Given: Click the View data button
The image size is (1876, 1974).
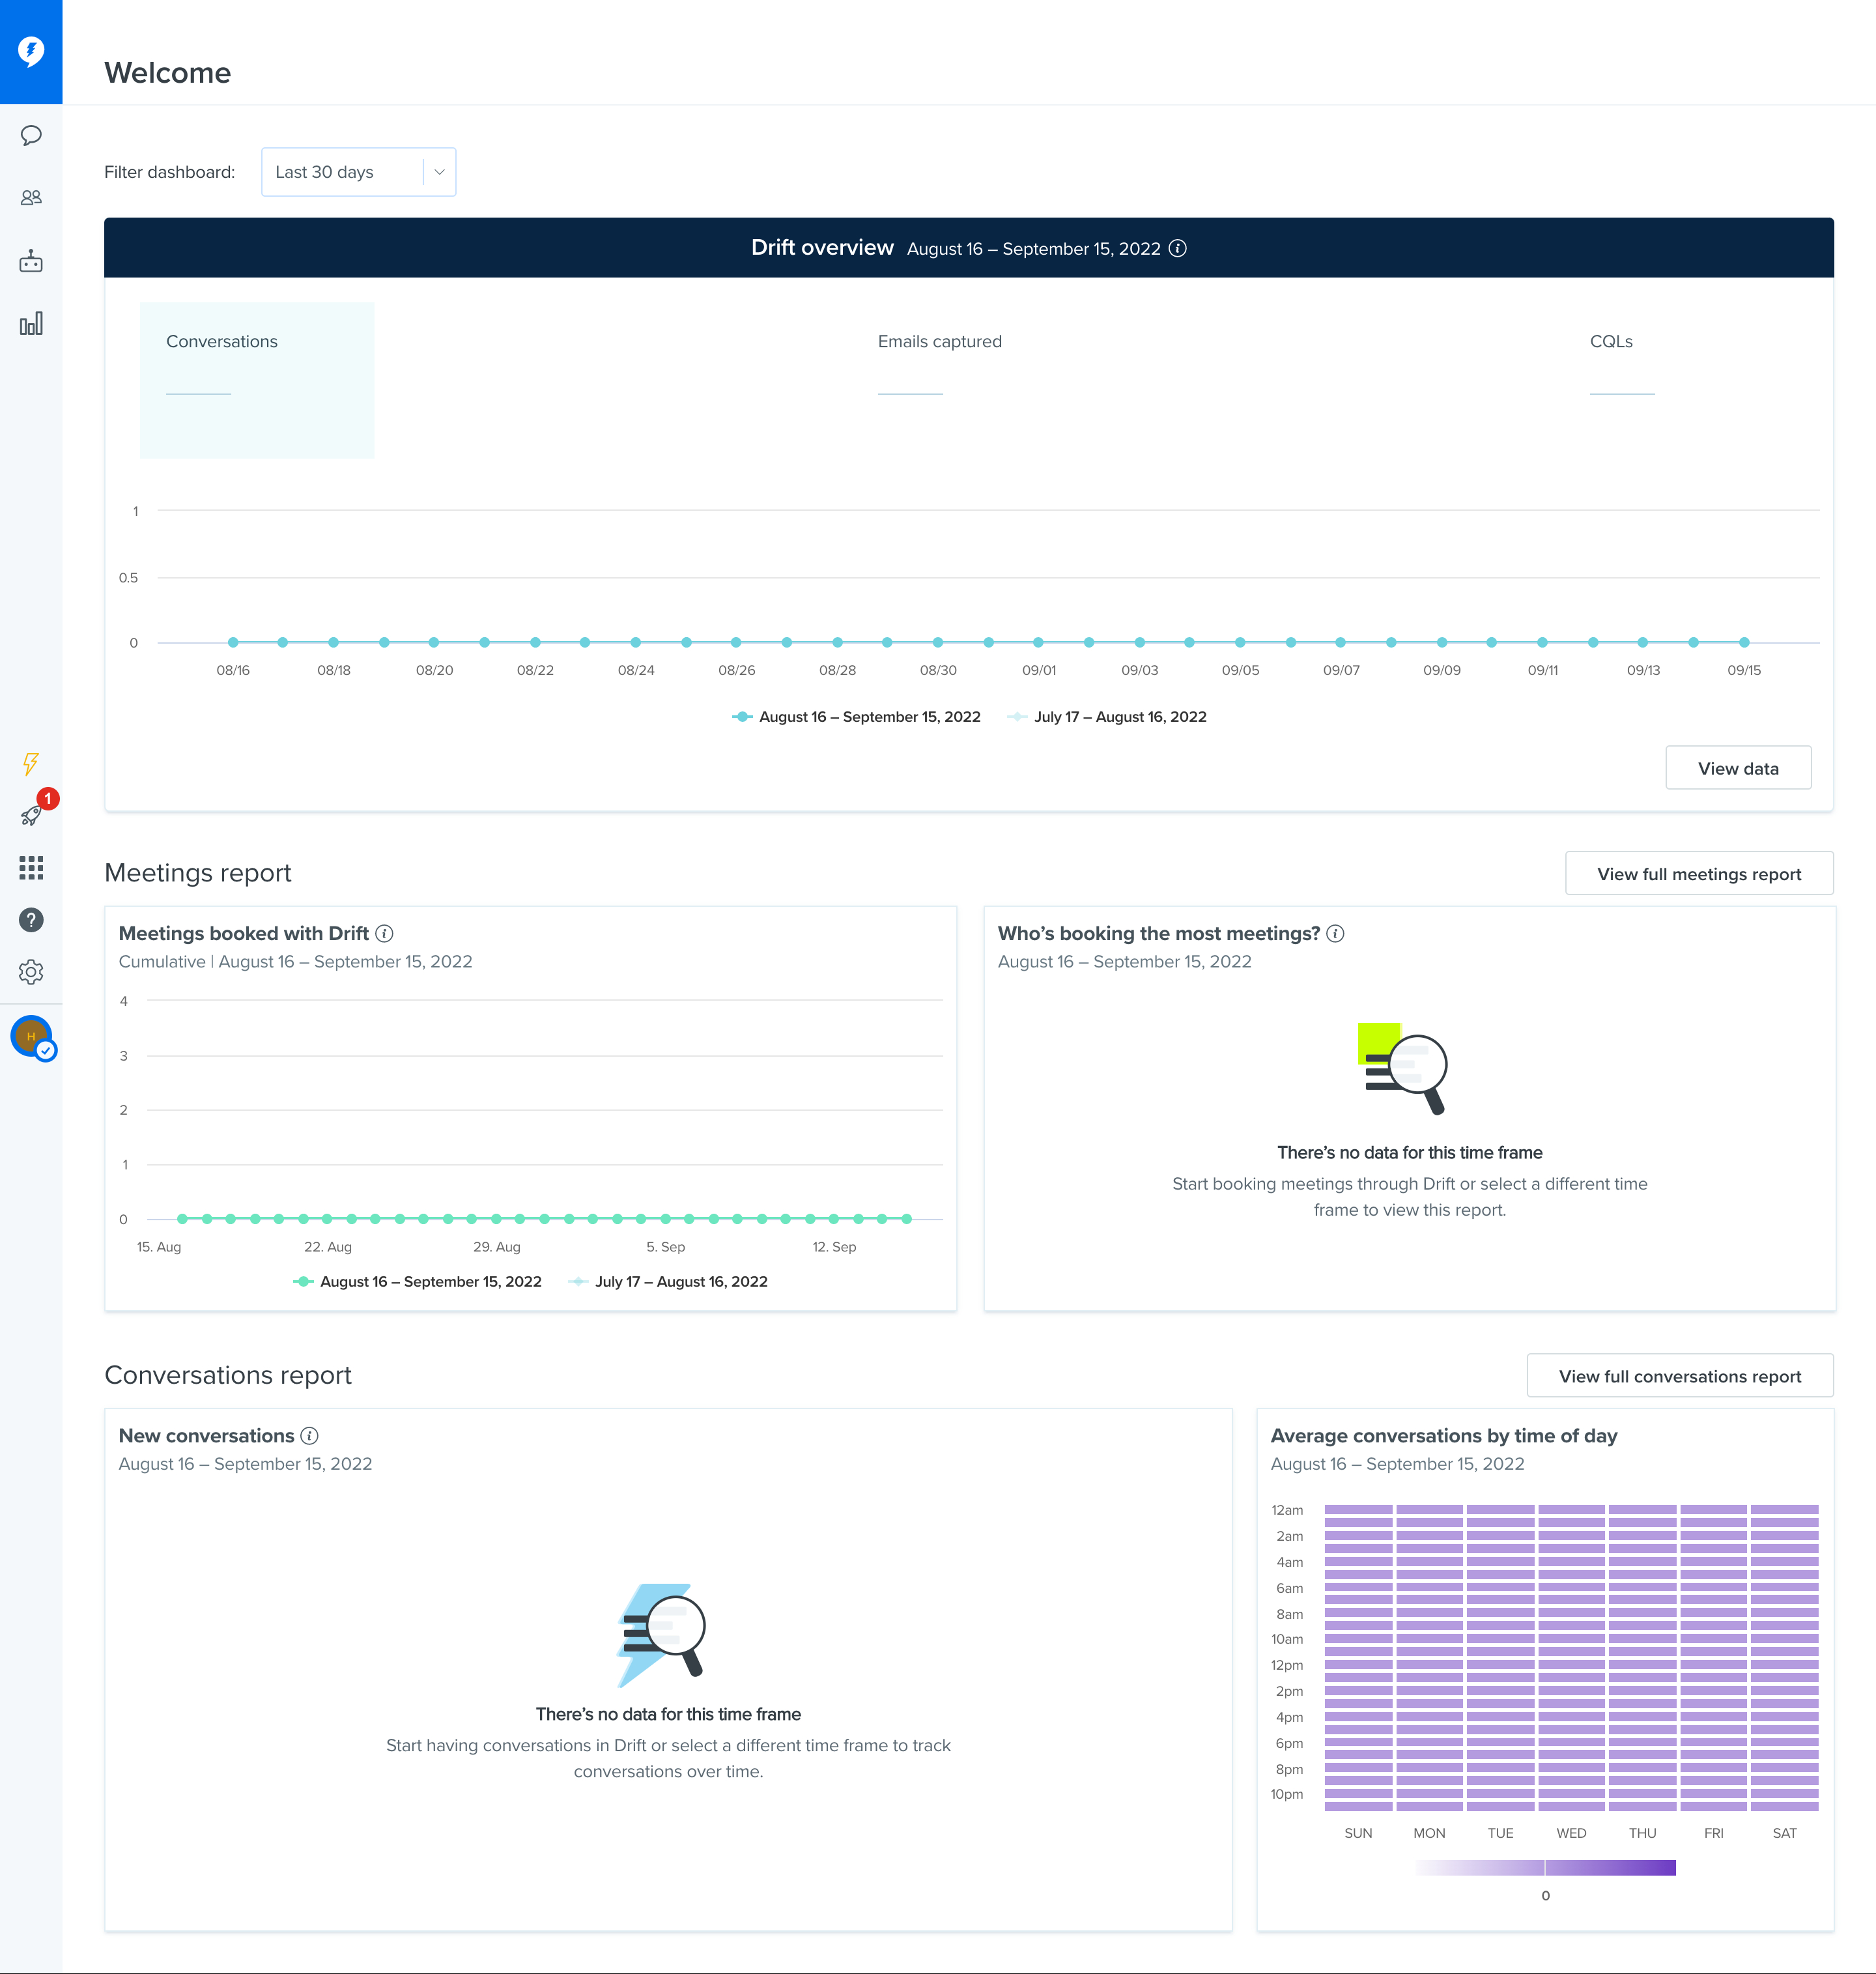Looking at the screenshot, I should [1738, 768].
